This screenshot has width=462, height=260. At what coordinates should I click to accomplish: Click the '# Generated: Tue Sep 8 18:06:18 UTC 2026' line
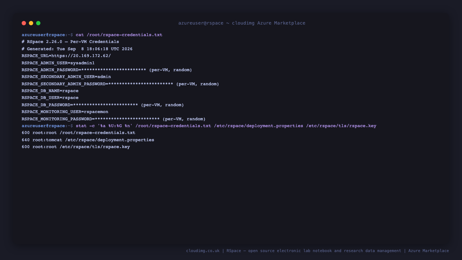(x=77, y=49)
